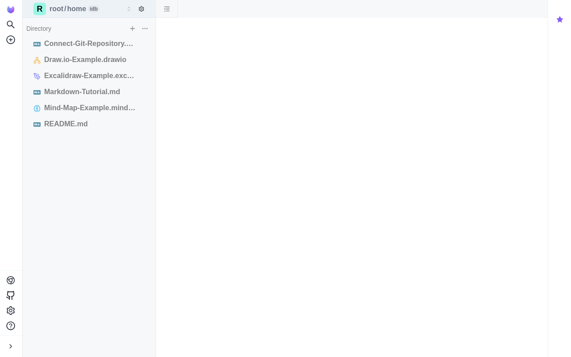Click markdown icon beside README.md

(x=37, y=125)
